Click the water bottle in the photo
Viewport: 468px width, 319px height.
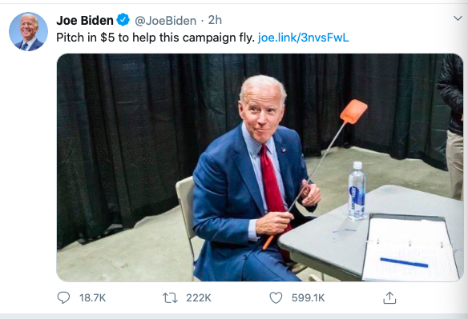point(357,190)
